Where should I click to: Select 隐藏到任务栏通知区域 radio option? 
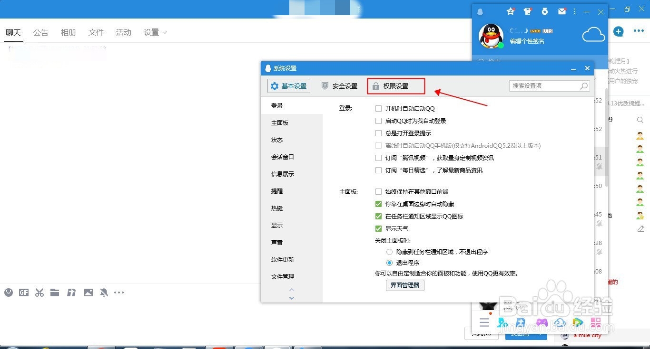pos(390,252)
